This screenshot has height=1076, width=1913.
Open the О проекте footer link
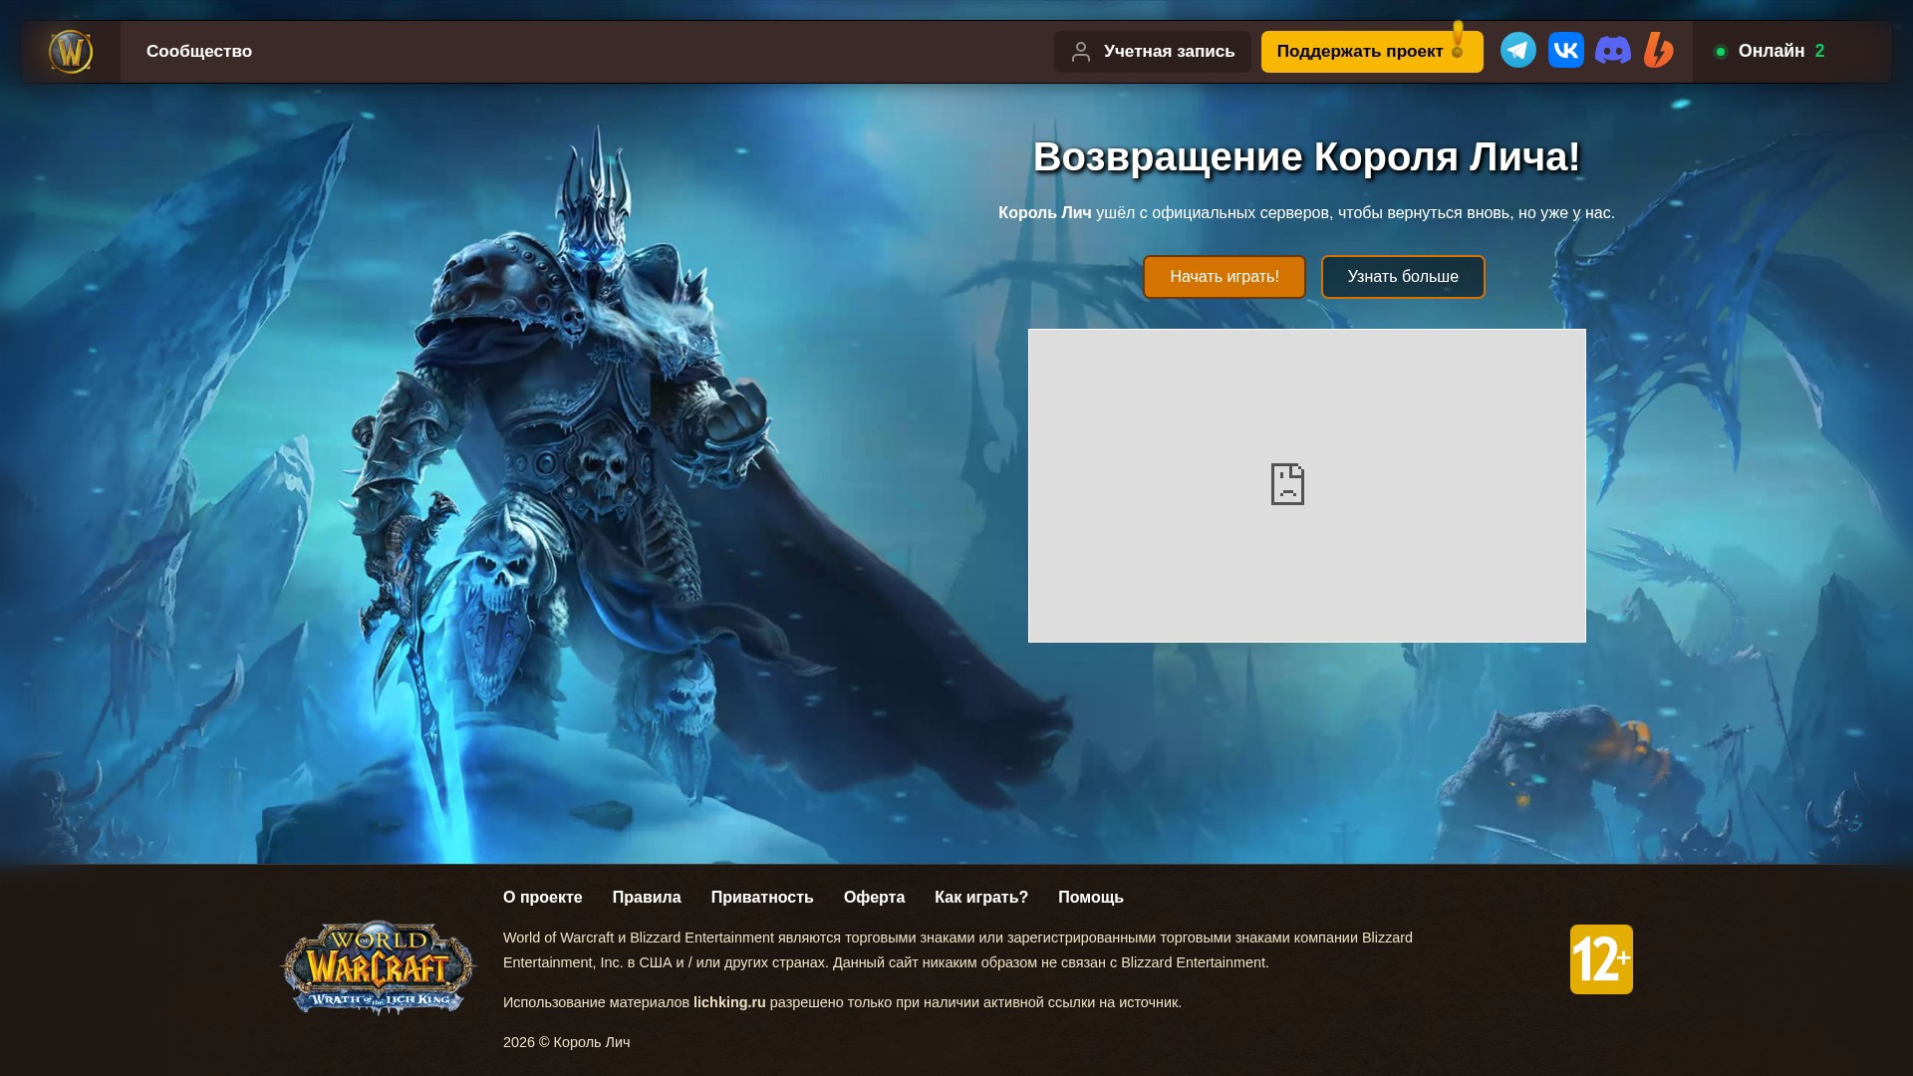coord(543,898)
